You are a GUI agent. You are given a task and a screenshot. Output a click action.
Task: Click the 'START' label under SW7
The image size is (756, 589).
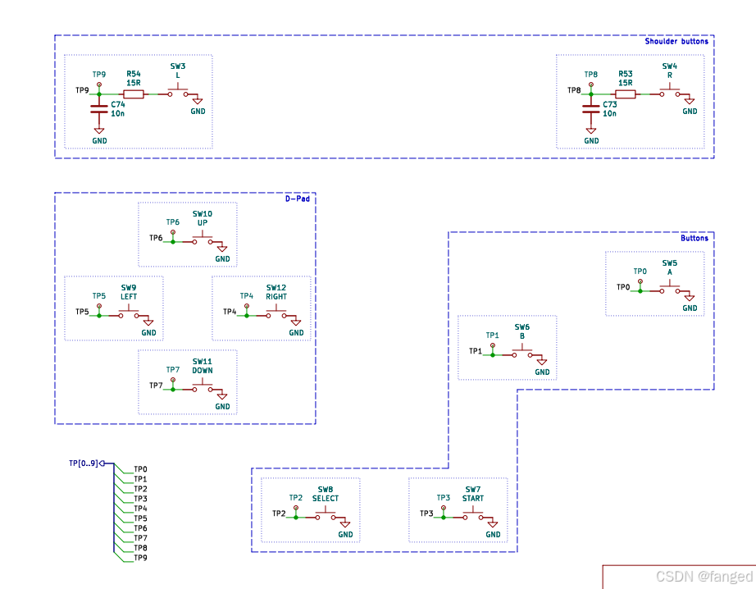473,498
